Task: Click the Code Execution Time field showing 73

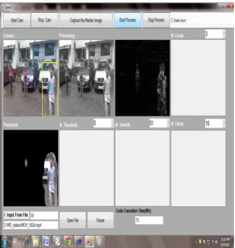Action: pyautogui.click(x=149, y=220)
